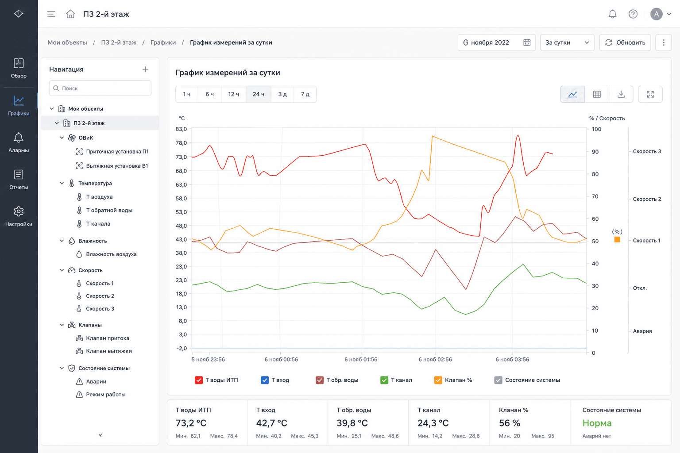Viewport: 680px width, 453px height.
Task: Collapse Мои объекты tree node
Action: click(x=52, y=109)
